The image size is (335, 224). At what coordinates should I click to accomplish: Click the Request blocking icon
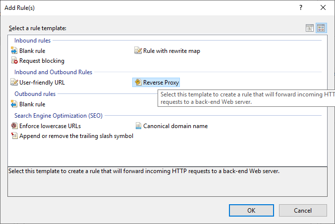(14, 61)
